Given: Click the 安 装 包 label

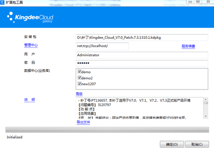Looking at the screenshot, I should click(30, 37).
